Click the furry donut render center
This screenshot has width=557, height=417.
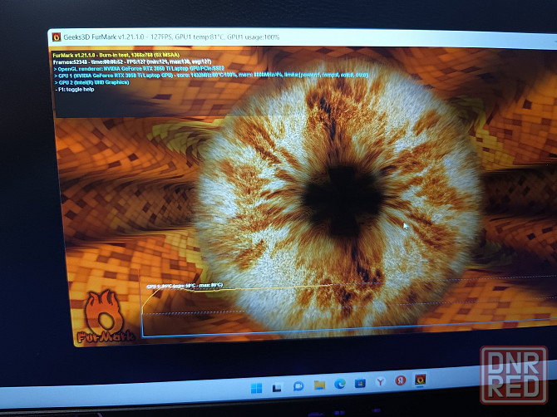(341, 200)
